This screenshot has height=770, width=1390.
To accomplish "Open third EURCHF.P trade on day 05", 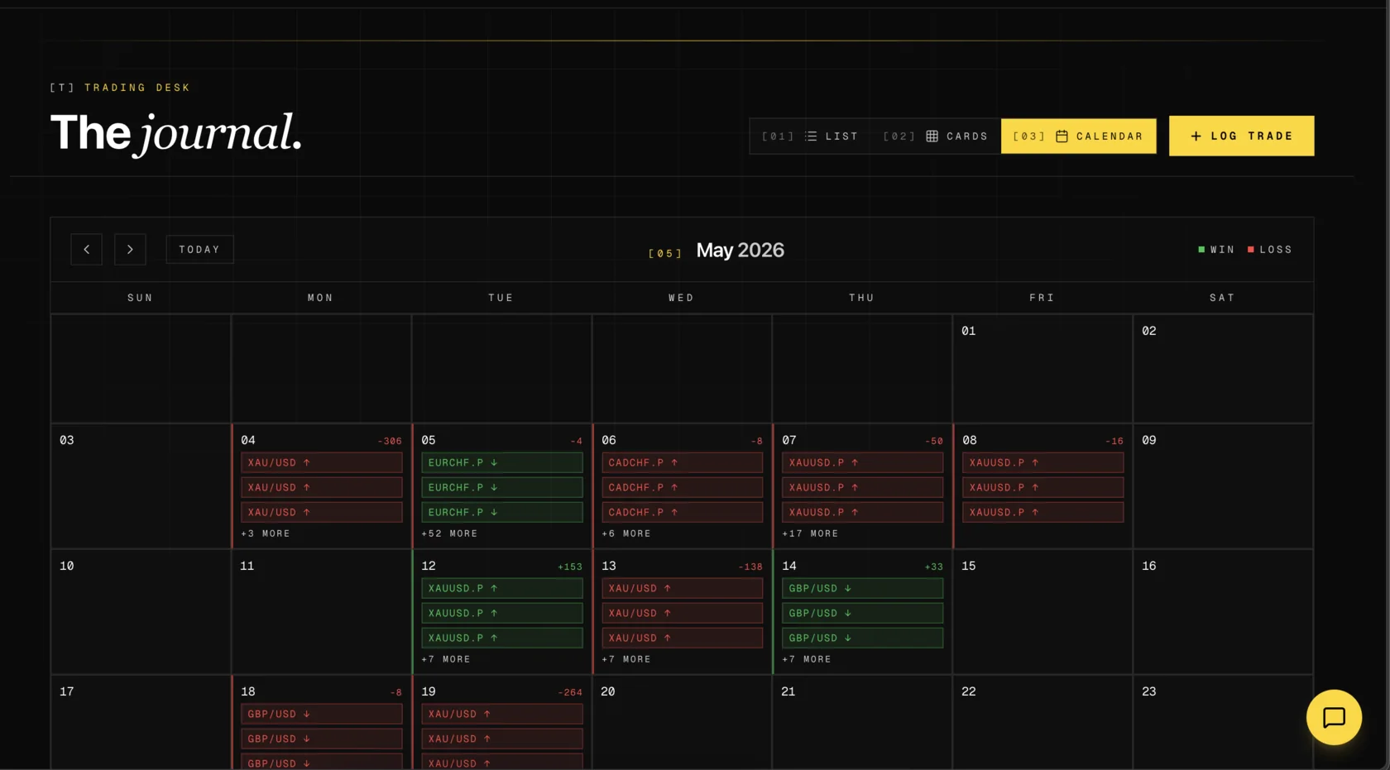I will point(501,513).
